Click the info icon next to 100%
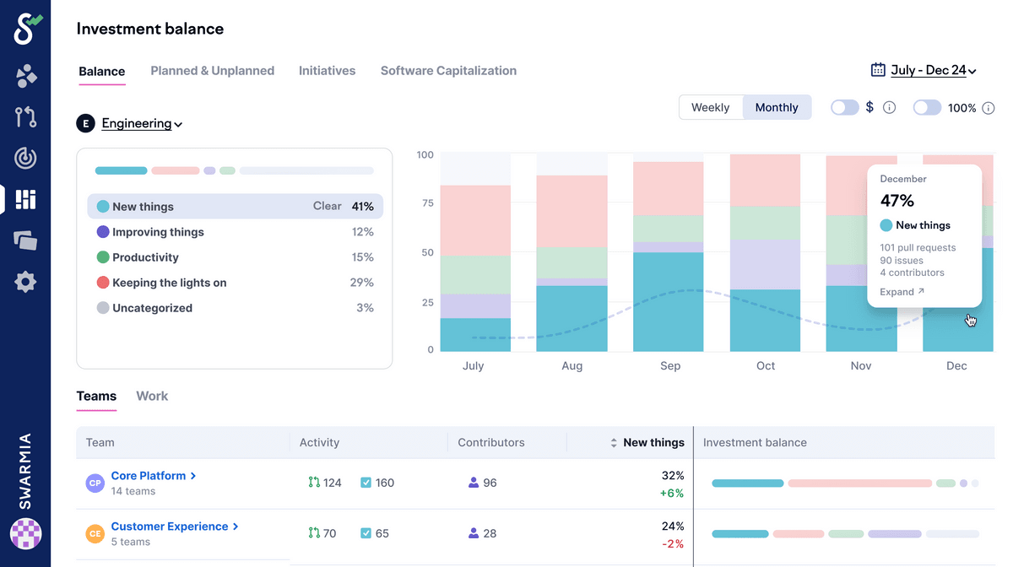Image resolution: width=1013 pixels, height=567 pixels. pyautogui.click(x=989, y=108)
